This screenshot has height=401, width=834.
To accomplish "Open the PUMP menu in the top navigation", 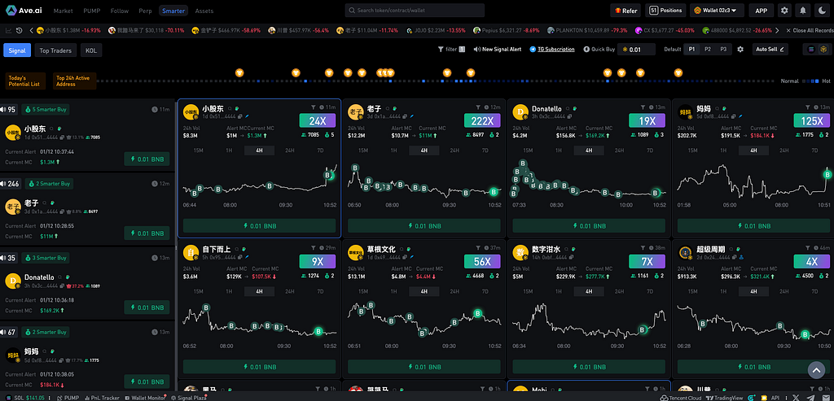I will click(x=92, y=11).
